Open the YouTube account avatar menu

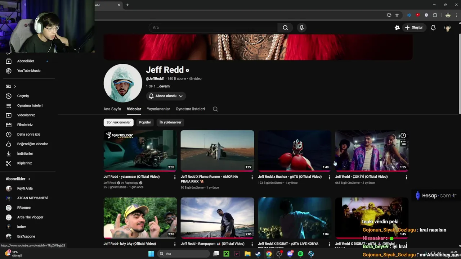coord(447,28)
